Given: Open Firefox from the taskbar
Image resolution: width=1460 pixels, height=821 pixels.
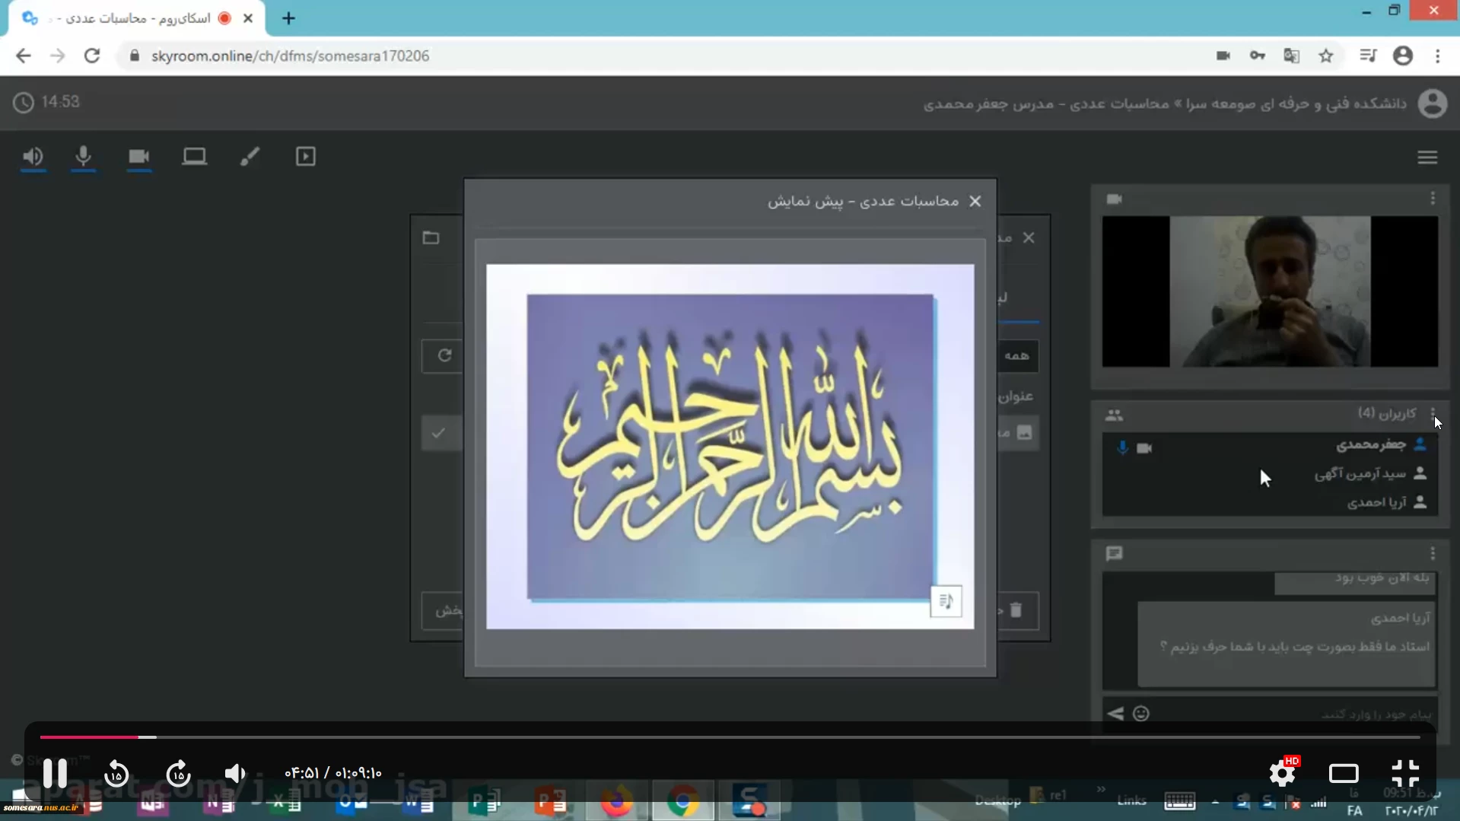Looking at the screenshot, I should (x=616, y=801).
